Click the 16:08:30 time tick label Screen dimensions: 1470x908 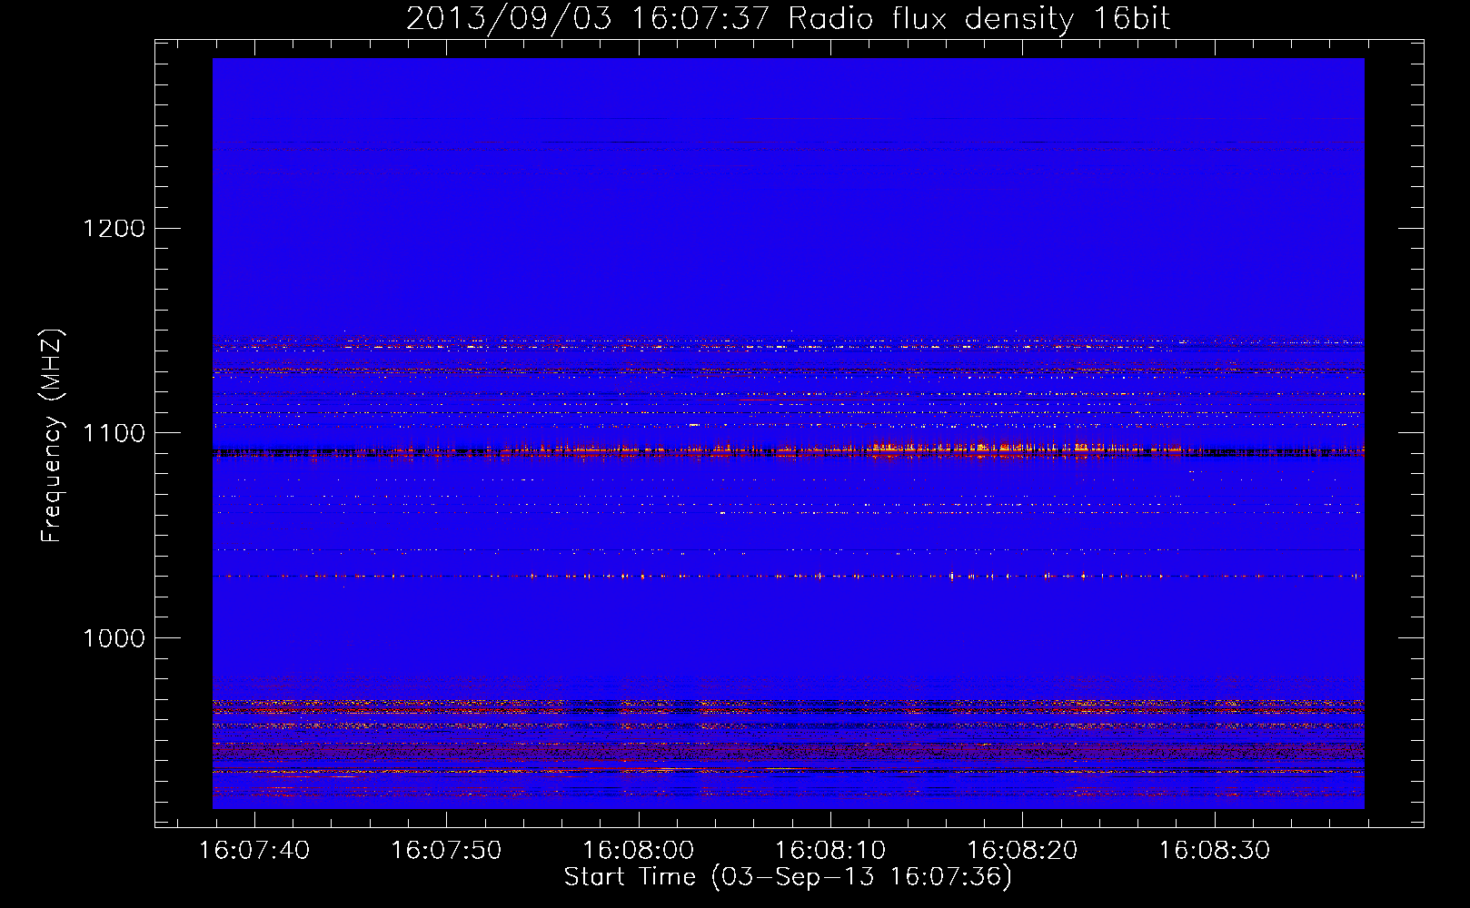pyautogui.click(x=1214, y=851)
